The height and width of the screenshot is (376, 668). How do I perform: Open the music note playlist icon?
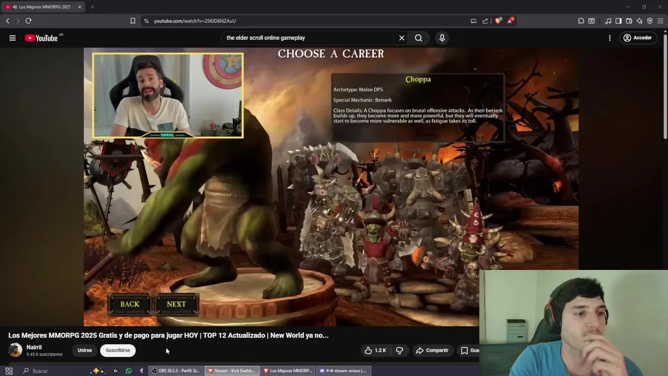click(x=608, y=21)
